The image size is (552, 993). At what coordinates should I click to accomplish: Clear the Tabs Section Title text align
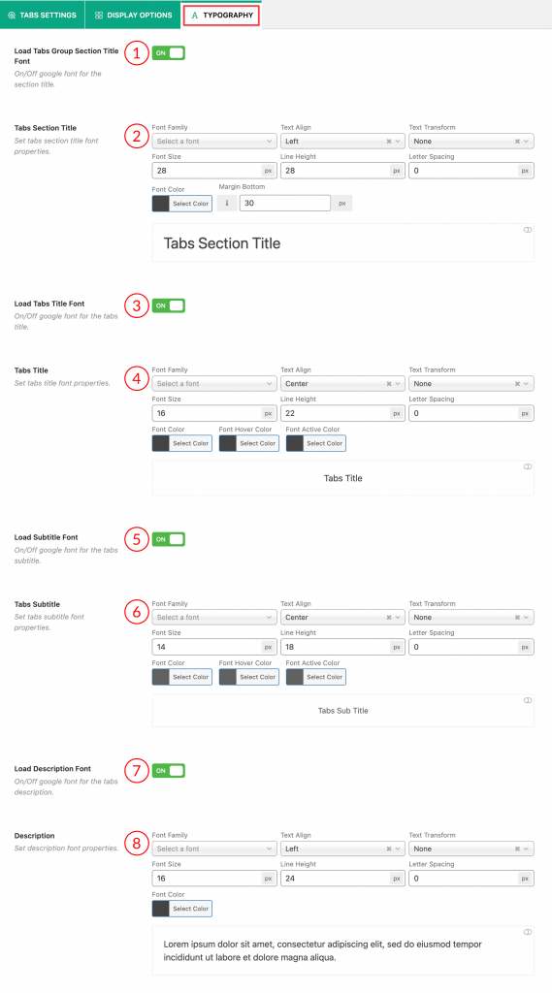point(389,142)
